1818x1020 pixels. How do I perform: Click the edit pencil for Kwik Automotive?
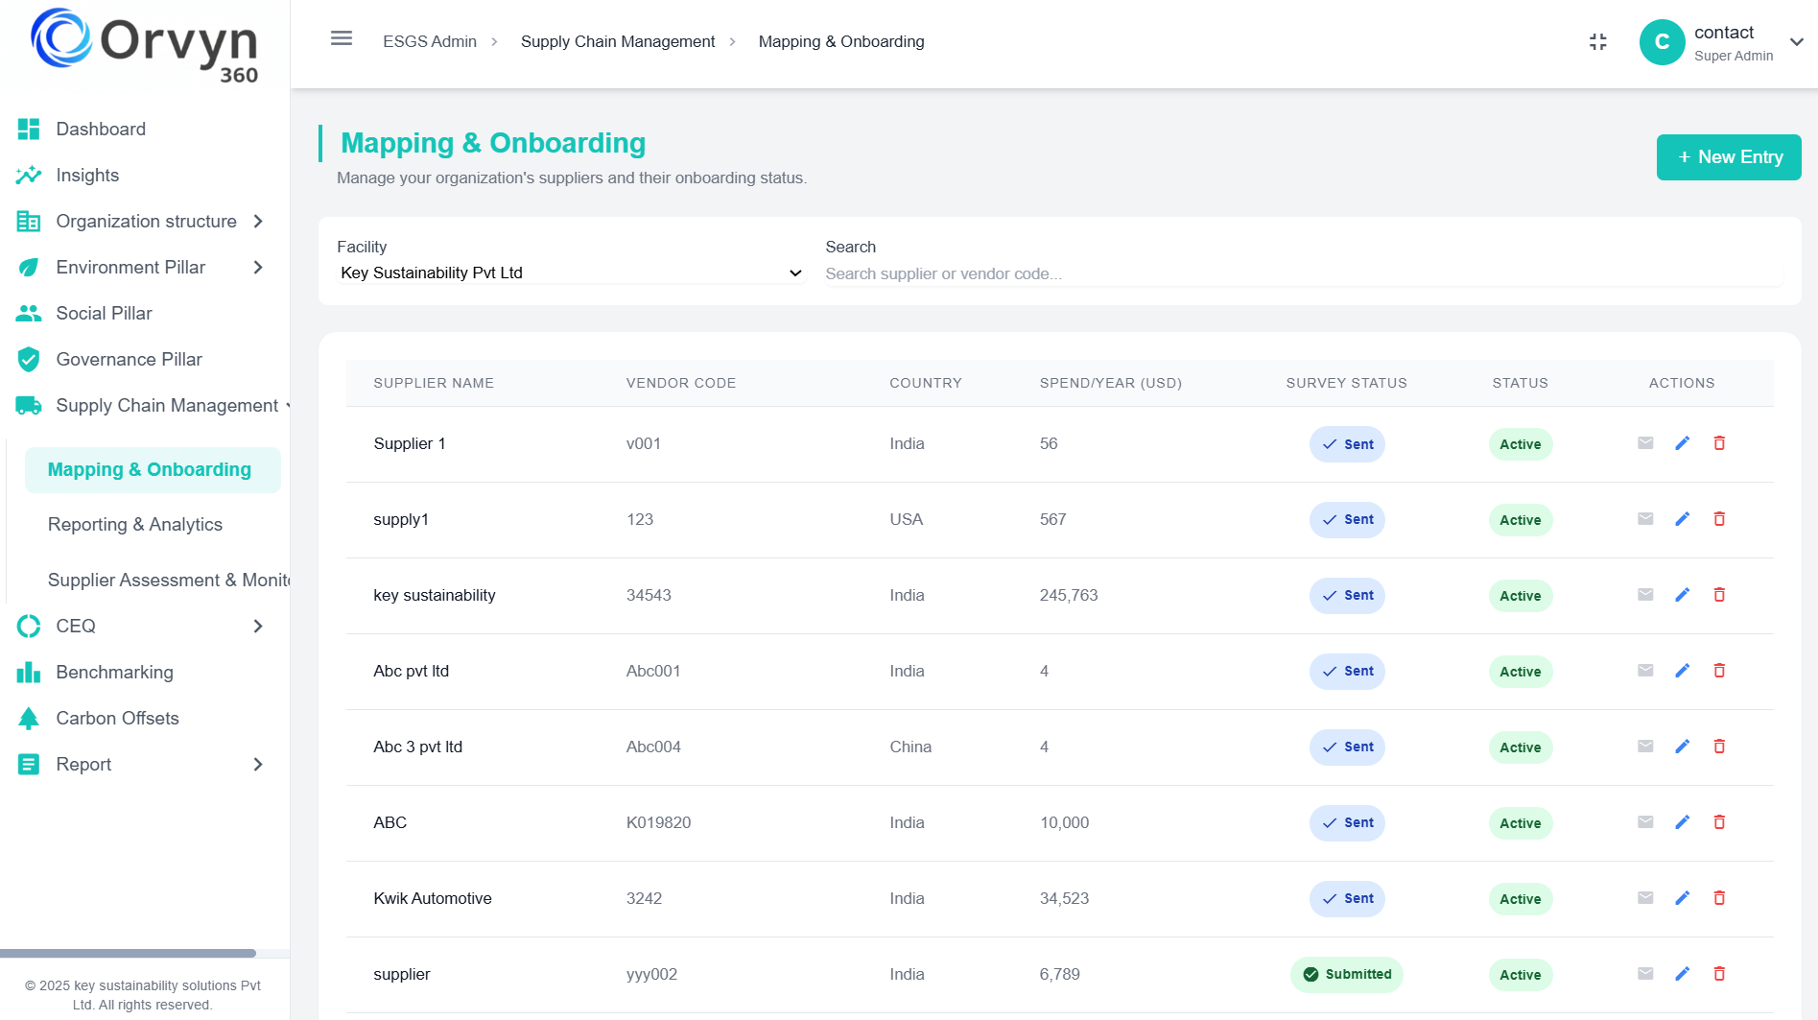point(1682,897)
